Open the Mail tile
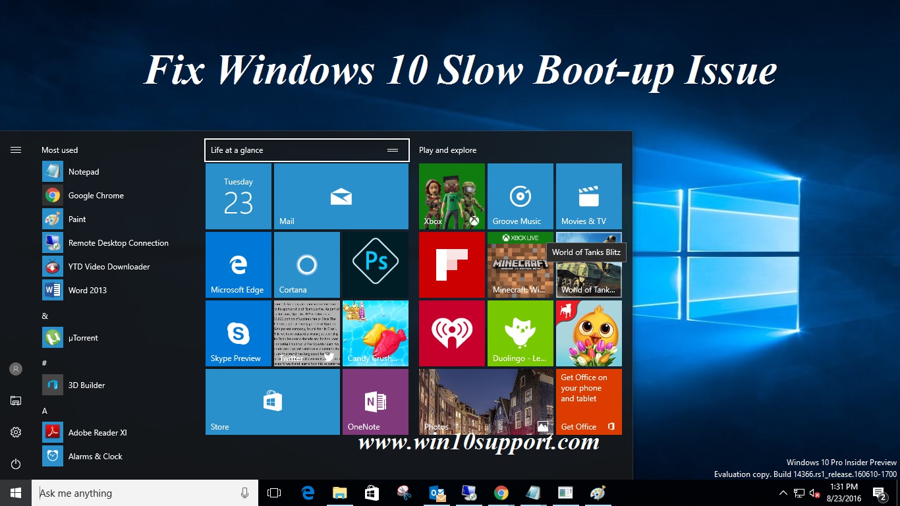 pos(341,196)
